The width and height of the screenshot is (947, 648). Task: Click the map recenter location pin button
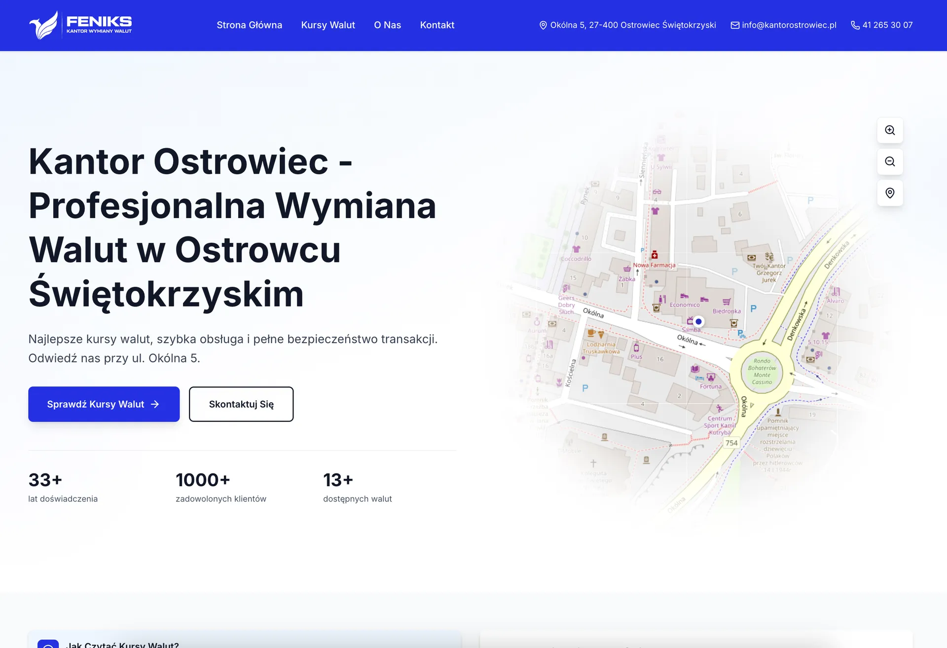(890, 193)
